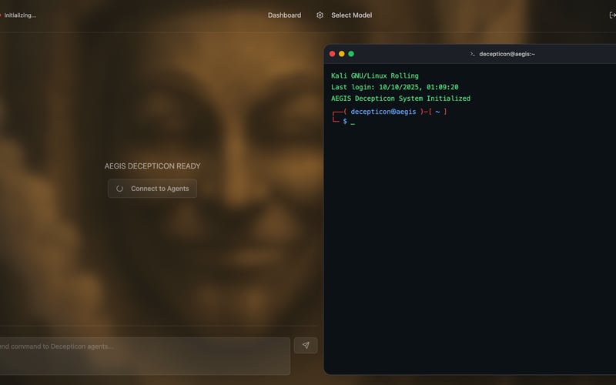Click the Initializing status indicator
Image resolution: width=616 pixels, height=385 pixels.
pyautogui.click(x=18, y=15)
